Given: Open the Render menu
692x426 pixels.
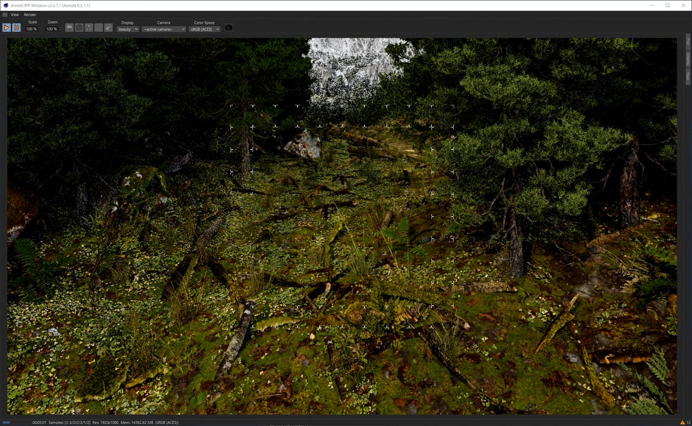Looking at the screenshot, I should 30,15.
